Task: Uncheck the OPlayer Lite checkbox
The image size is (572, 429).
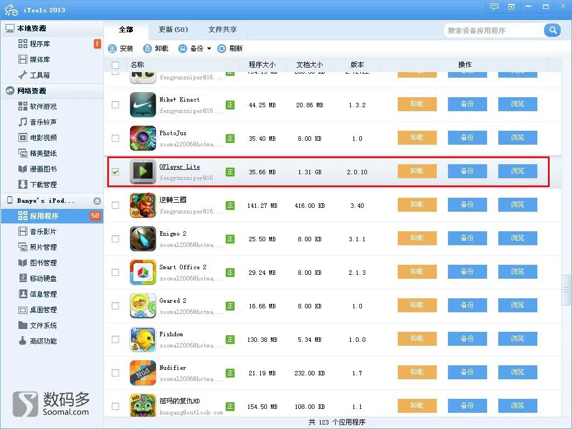Action: (x=115, y=172)
